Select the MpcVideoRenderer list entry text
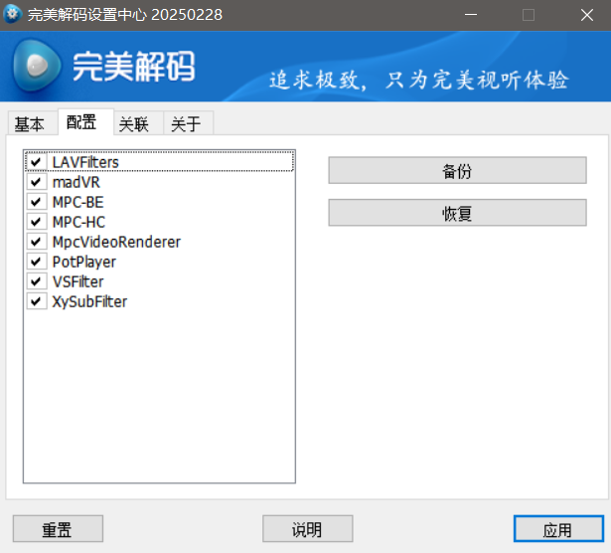This screenshot has height=553, width=611. [116, 242]
